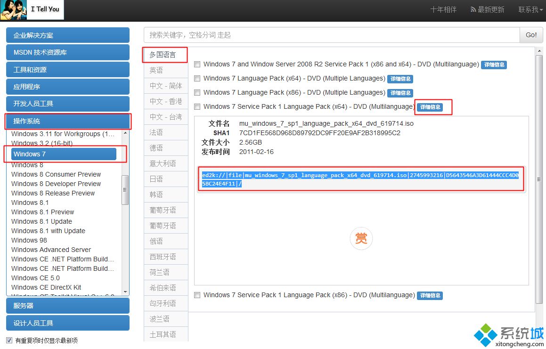Select the 中文 - 简体 language tab
The image size is (546, 349).
click(166, 86)
